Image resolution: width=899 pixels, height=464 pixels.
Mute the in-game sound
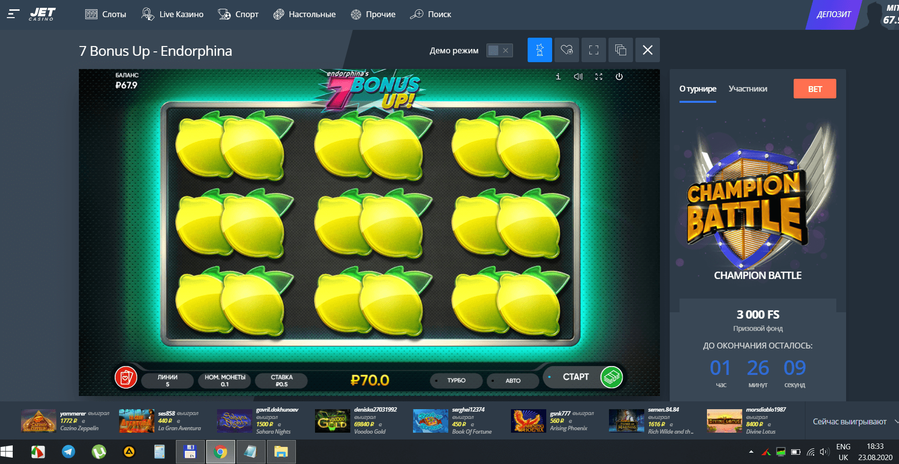(x=578, y=76)
